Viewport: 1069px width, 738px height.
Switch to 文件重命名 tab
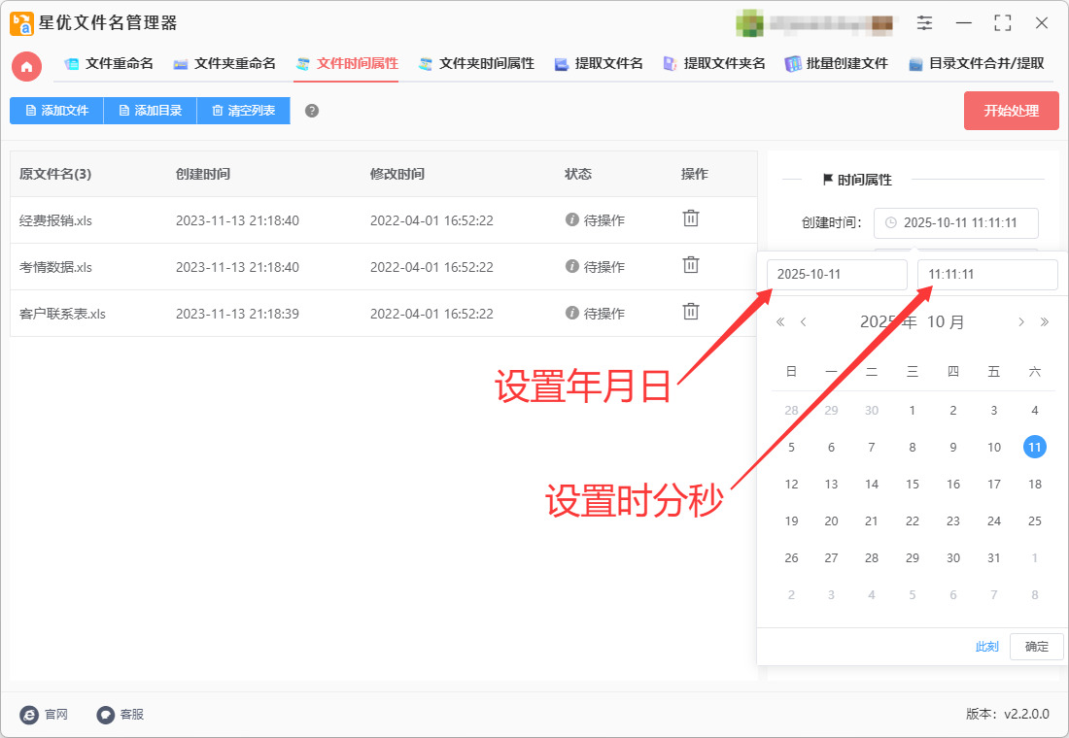pos(109,64)
